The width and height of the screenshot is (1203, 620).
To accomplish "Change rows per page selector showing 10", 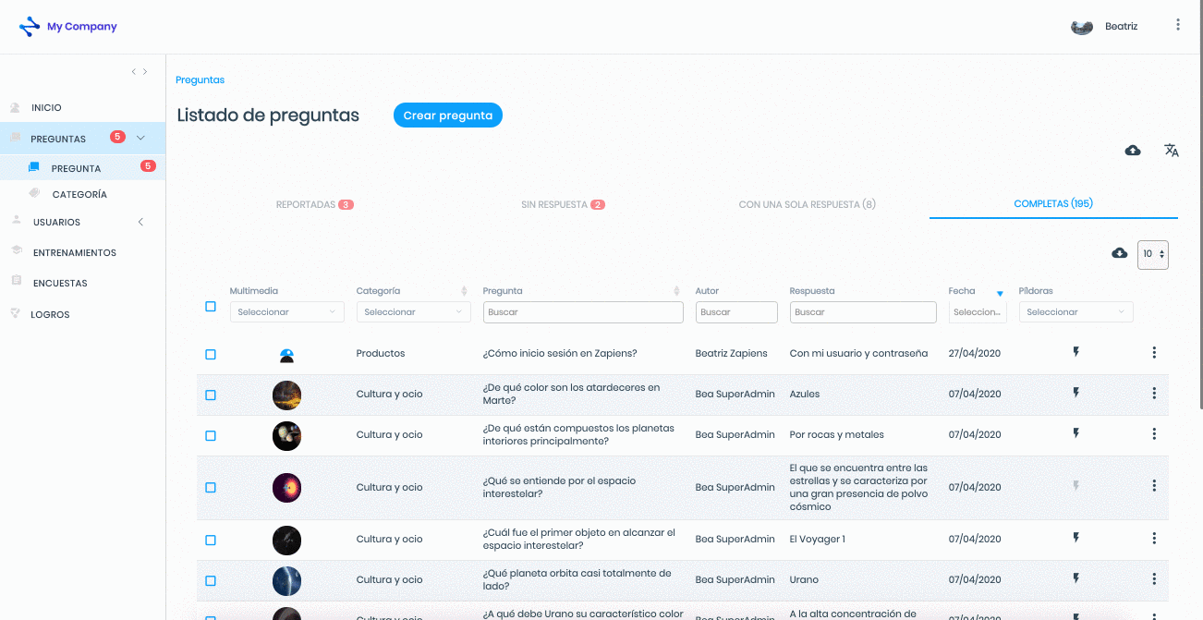I will 1153,254.
